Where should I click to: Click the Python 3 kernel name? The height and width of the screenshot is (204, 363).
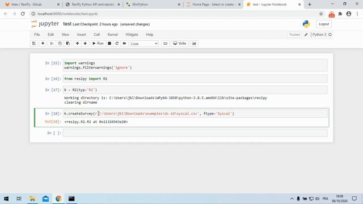[x=319, y=35]
